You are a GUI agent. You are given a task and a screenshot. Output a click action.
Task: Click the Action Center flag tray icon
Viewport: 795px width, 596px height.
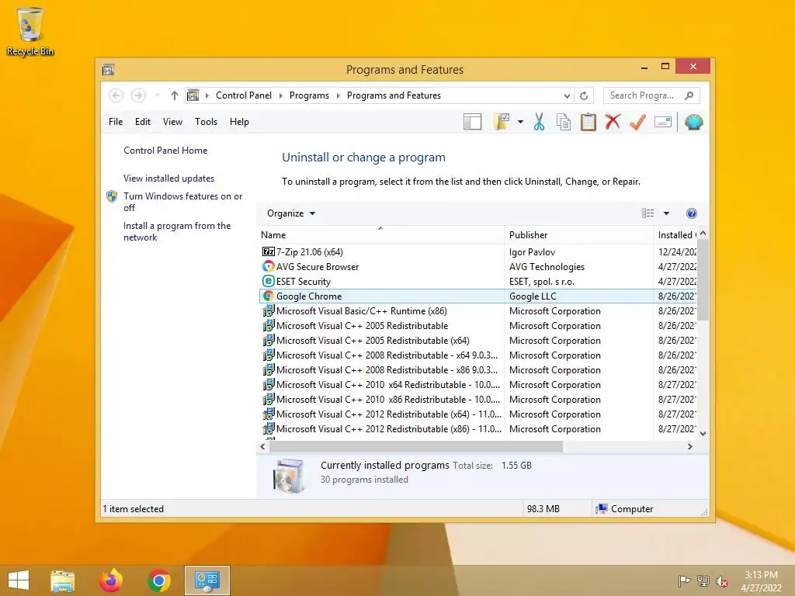tap(684, 581)
